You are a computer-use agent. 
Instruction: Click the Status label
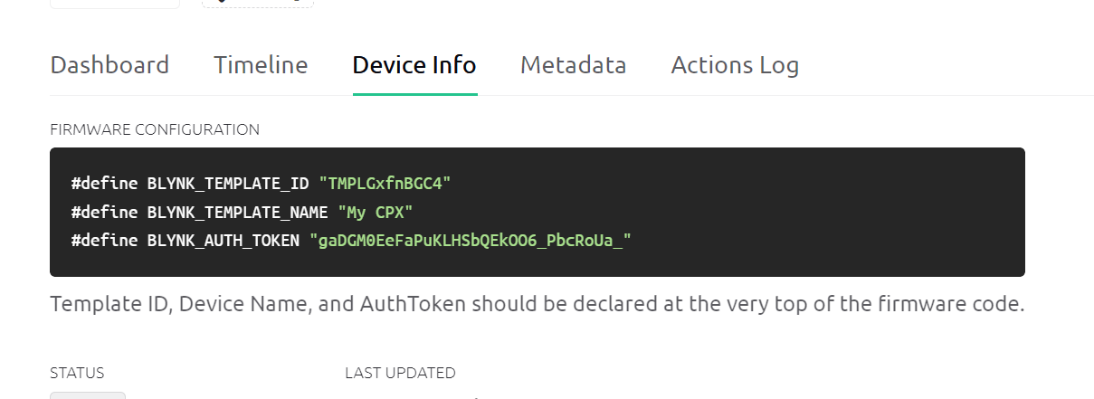click(x=77, y=373)
